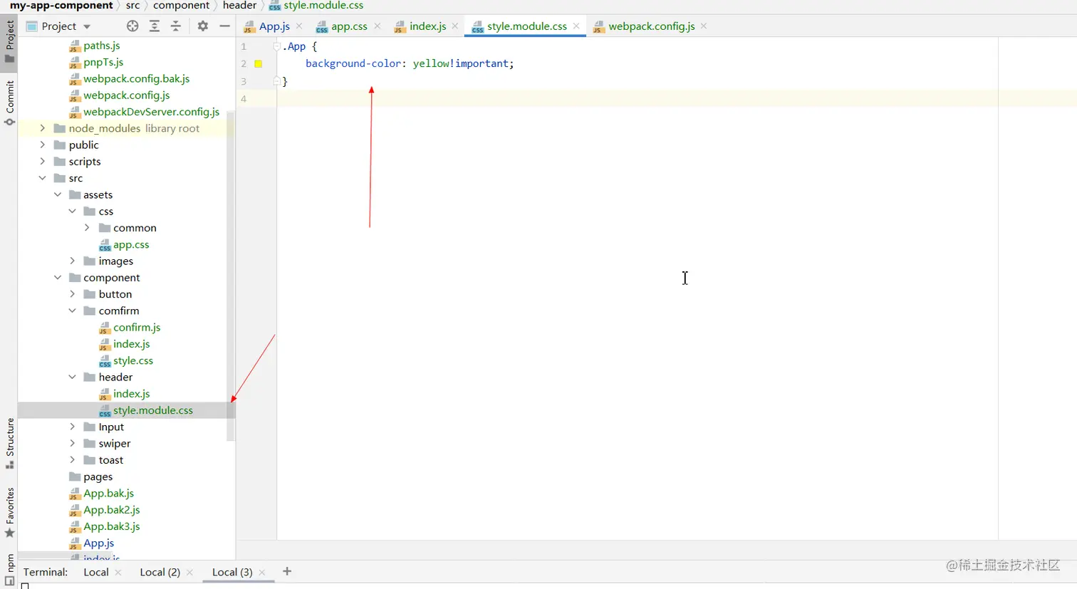Click the header breadcrumb in the path bar

coord(239,6)
